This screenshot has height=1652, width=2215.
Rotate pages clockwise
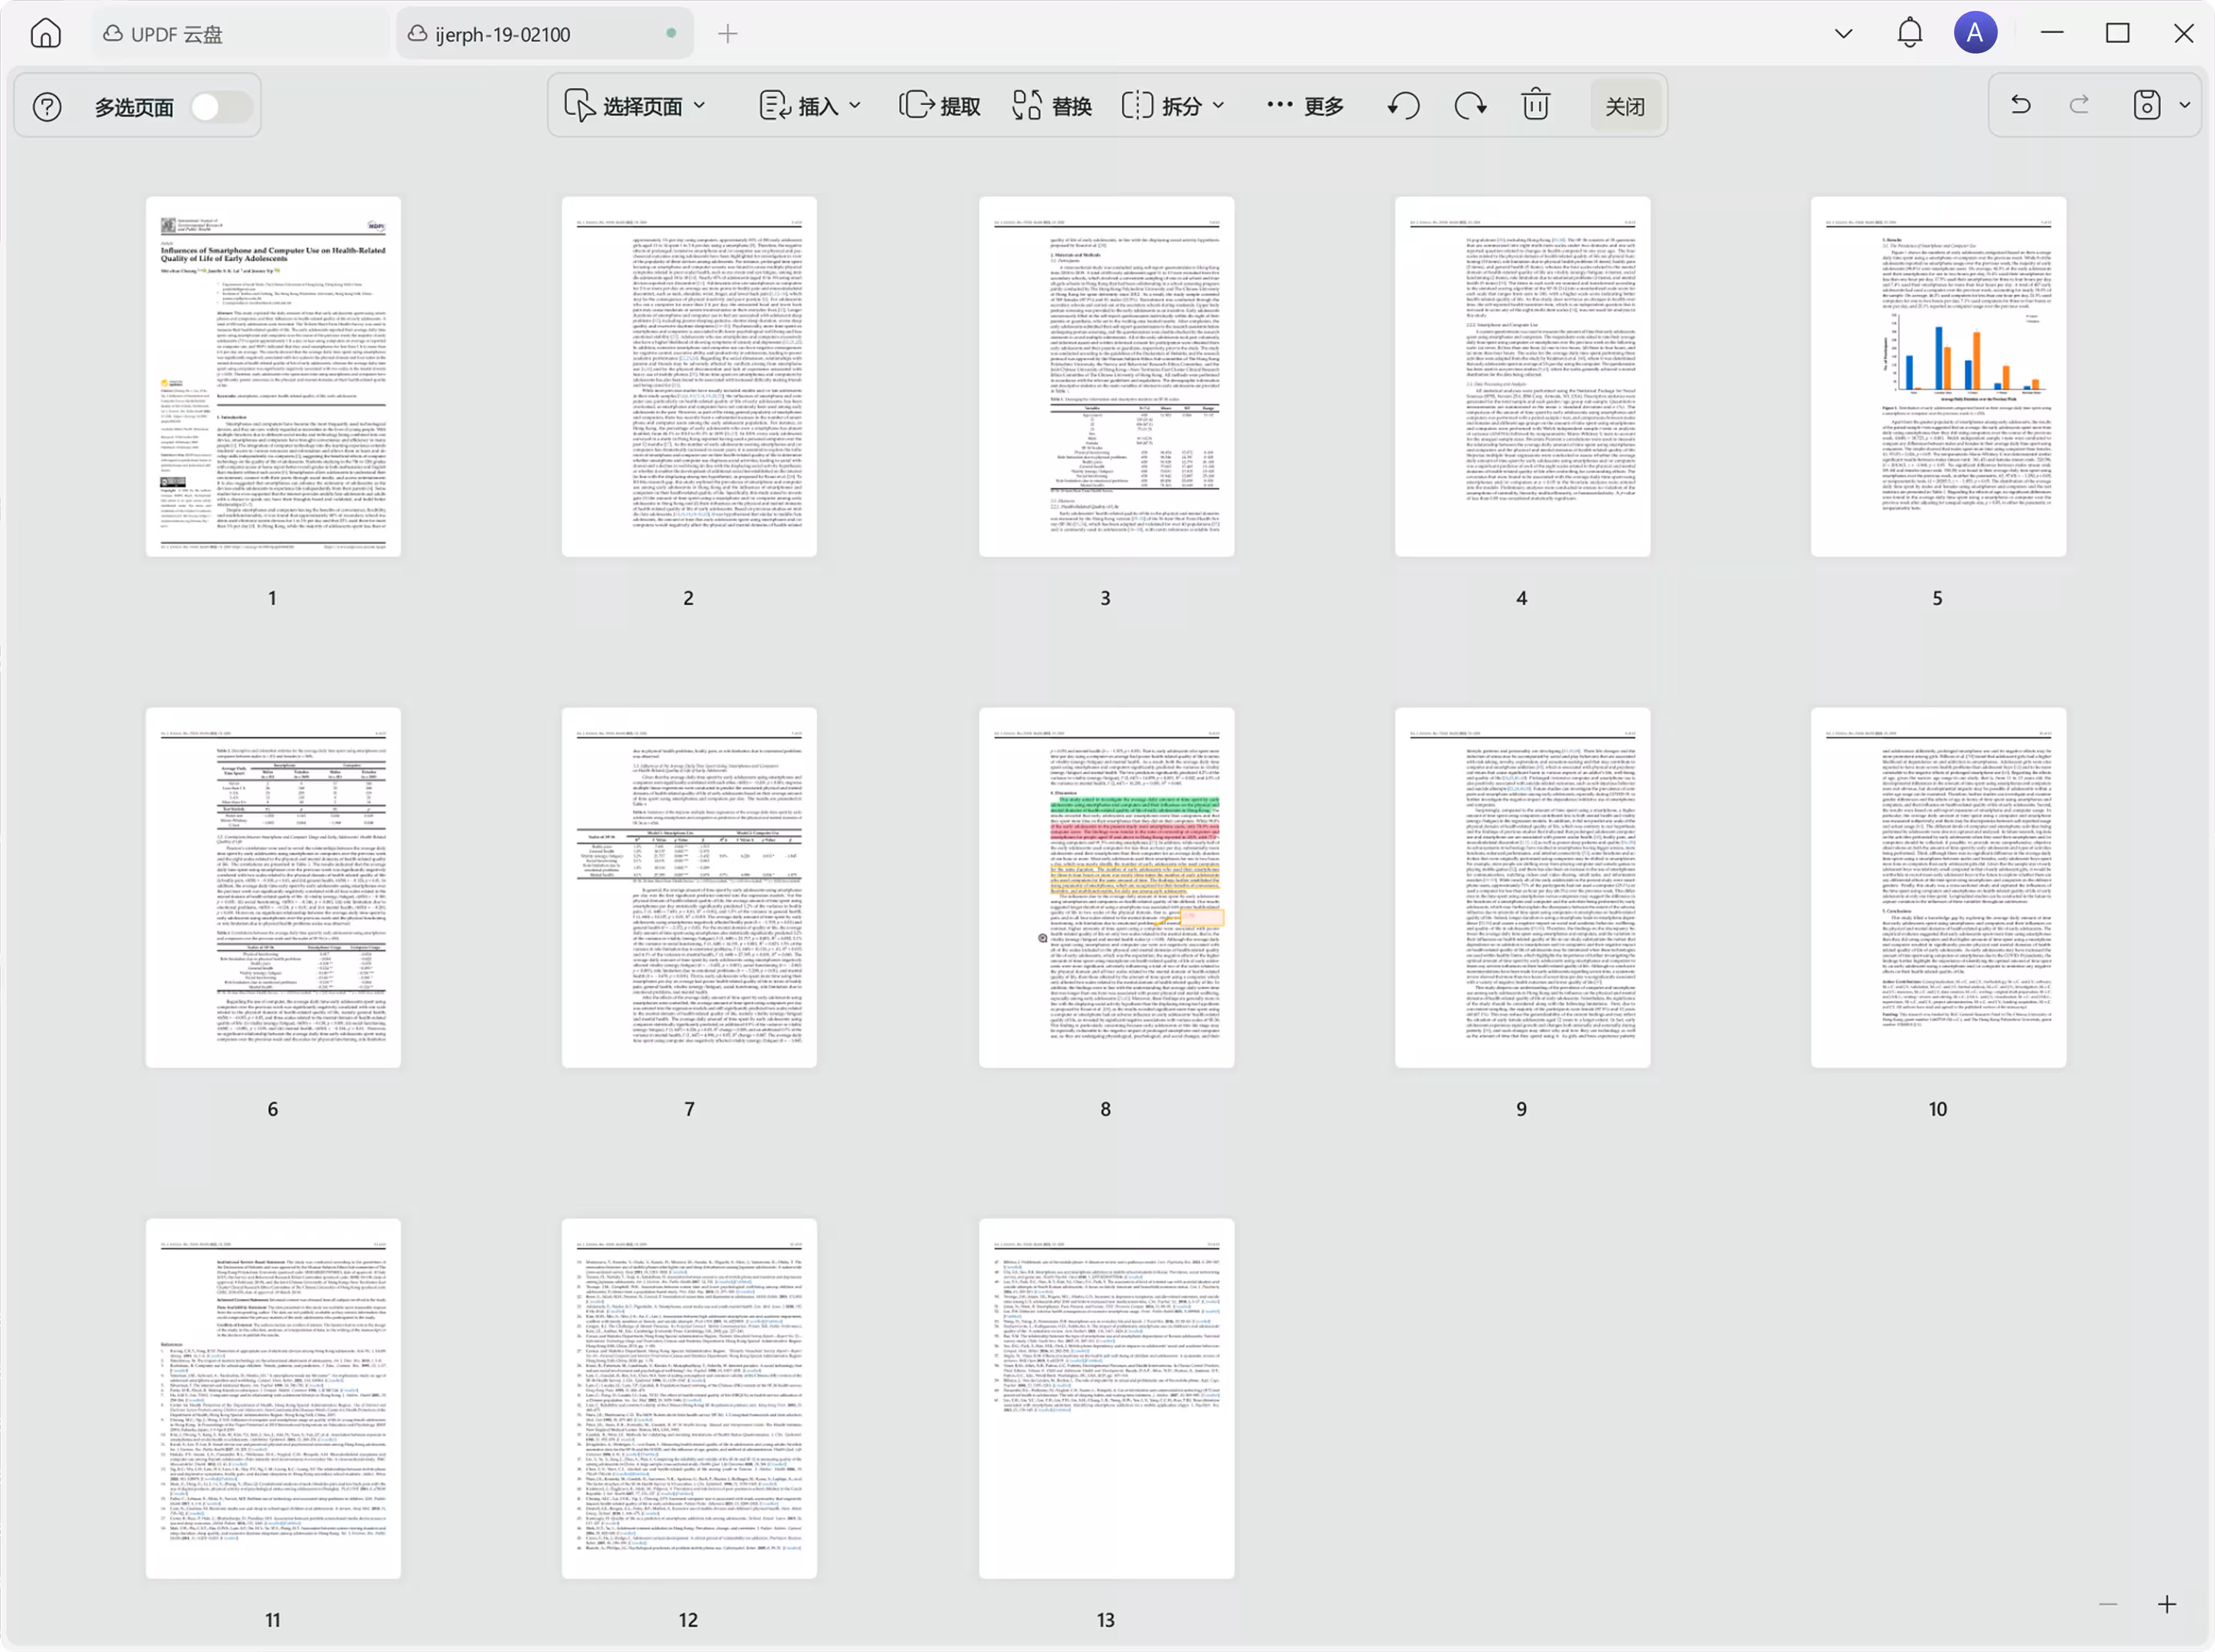coord(1470,106)
